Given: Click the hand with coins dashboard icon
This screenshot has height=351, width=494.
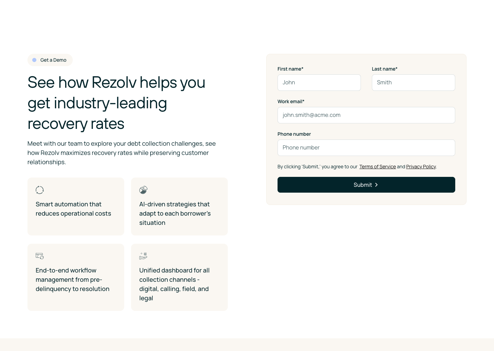Looking at the screenshot, I should (143, 256).
